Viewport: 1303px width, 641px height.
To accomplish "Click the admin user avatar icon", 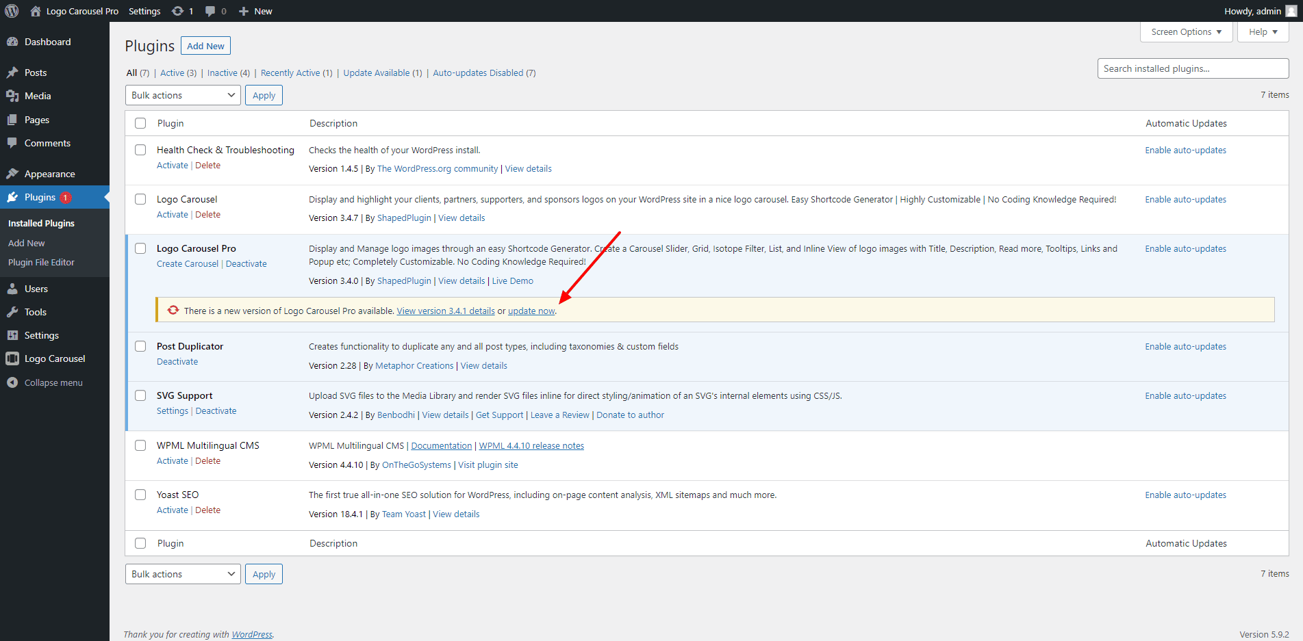I will coord(1291,11).
